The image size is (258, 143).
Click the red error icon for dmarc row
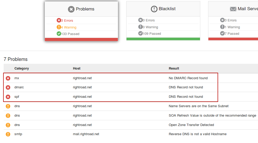click(x=8, y=87)
